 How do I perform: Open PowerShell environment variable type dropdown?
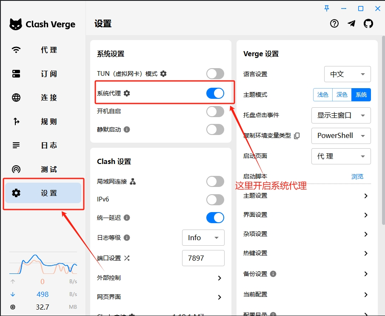coord(341,135)
